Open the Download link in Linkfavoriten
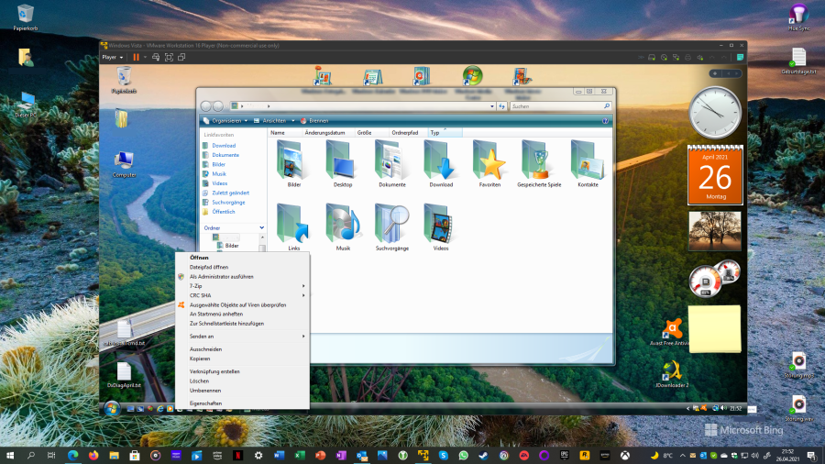 pyautogui.click(x=224, y=146)
